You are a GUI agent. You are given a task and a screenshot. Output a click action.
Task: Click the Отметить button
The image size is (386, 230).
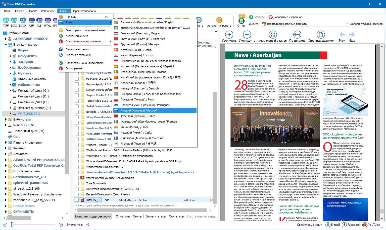point(123,216)
